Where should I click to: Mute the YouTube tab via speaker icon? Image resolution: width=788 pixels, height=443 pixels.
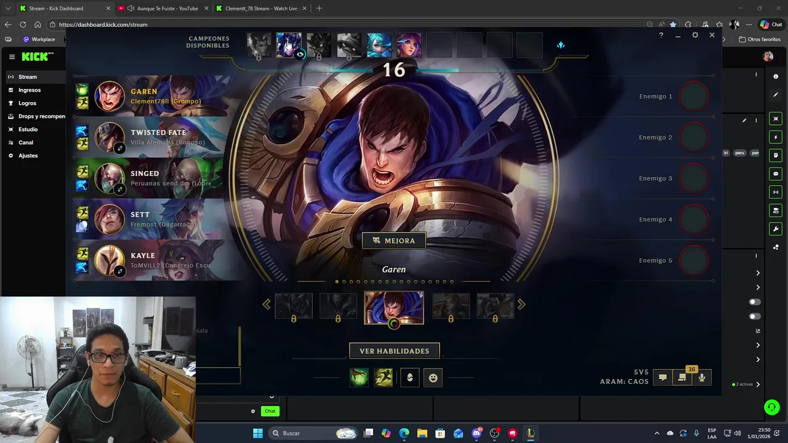point(131,9)
